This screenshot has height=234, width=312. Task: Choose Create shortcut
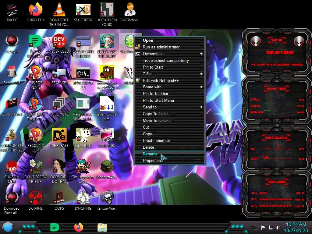click(169, 140)
